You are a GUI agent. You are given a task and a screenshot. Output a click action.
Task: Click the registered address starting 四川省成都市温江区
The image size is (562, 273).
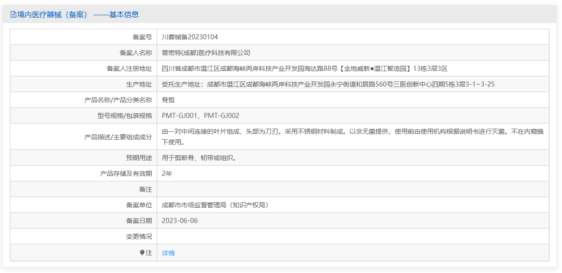[x=305, y=68]
